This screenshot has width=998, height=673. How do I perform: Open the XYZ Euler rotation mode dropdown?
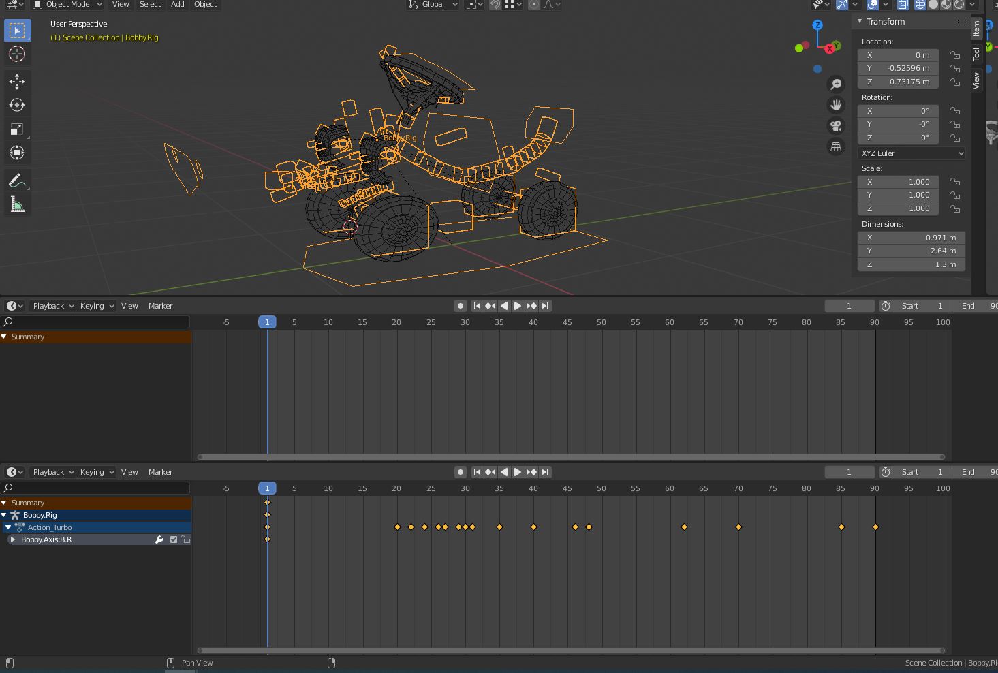(911, 153)
